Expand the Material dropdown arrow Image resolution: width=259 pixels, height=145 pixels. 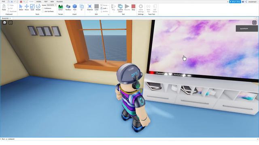(x=90, y=12)
